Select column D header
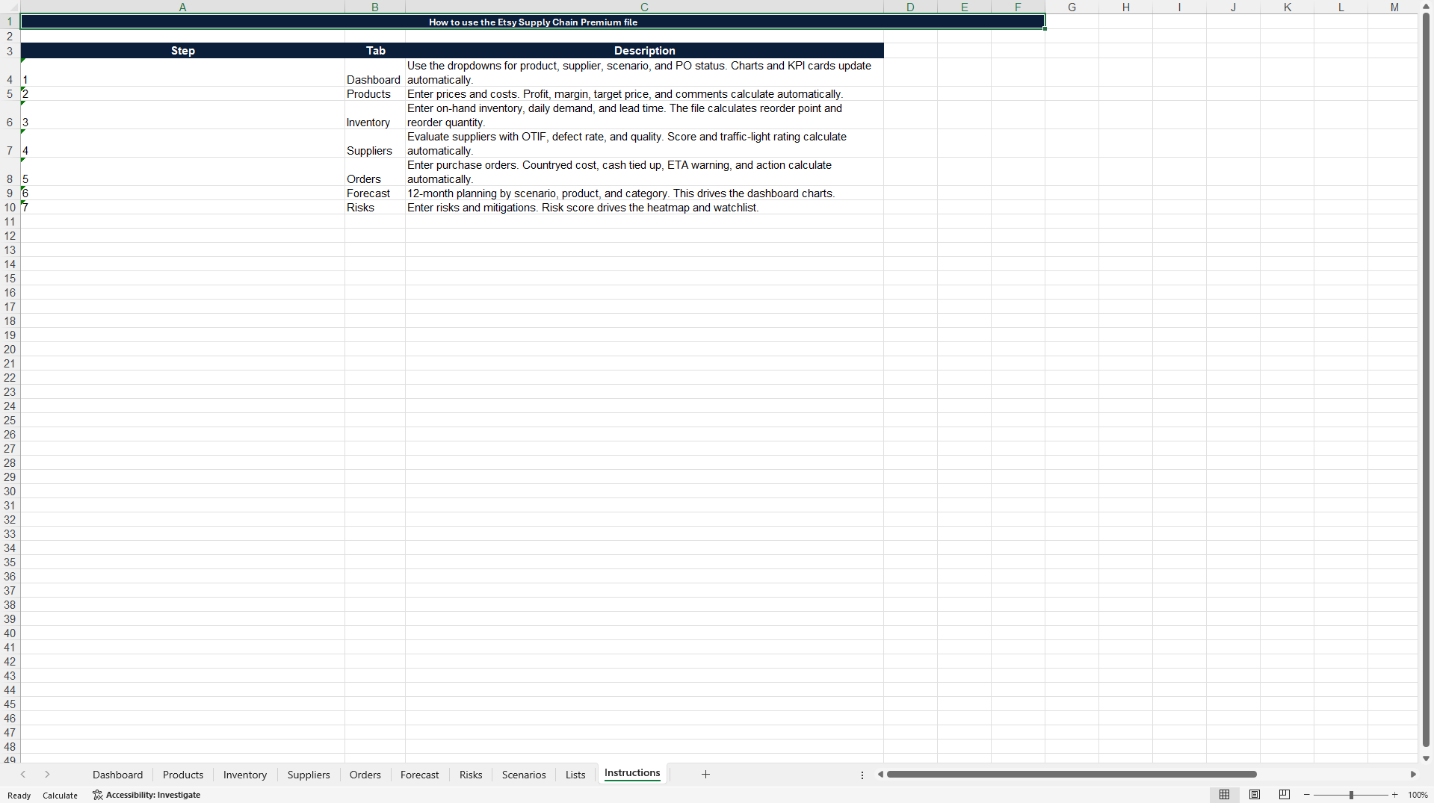The width and height of the screenshot is (1434, 803). (910, 7)
